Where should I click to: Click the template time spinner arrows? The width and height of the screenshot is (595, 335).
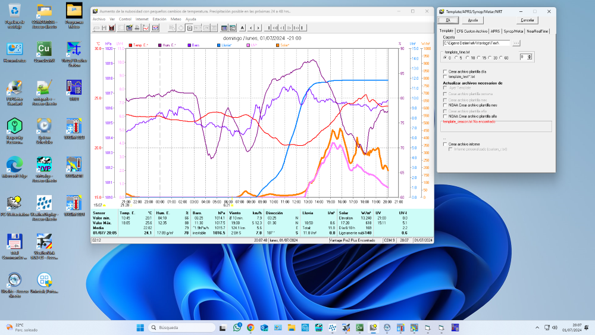[x=530, y=57]
